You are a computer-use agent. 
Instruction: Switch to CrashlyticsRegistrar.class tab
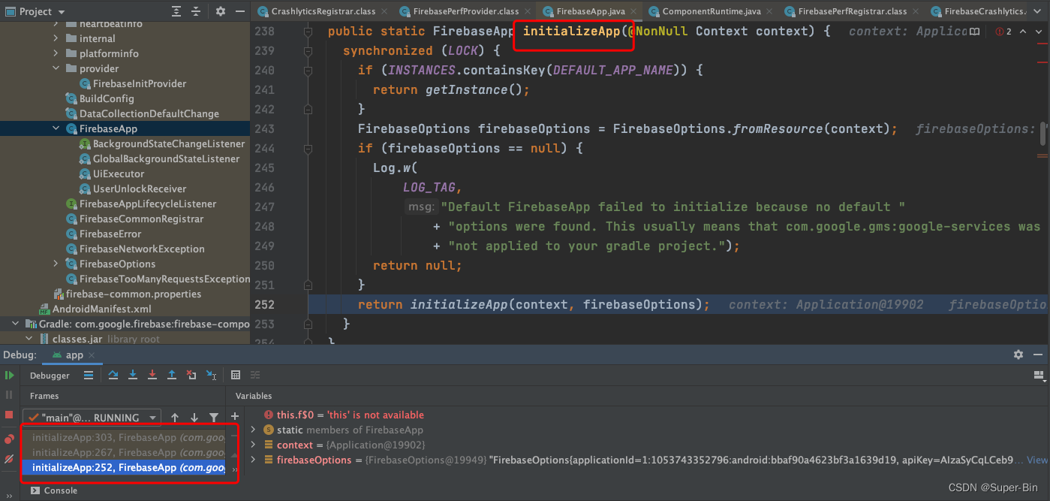(323, 11)
